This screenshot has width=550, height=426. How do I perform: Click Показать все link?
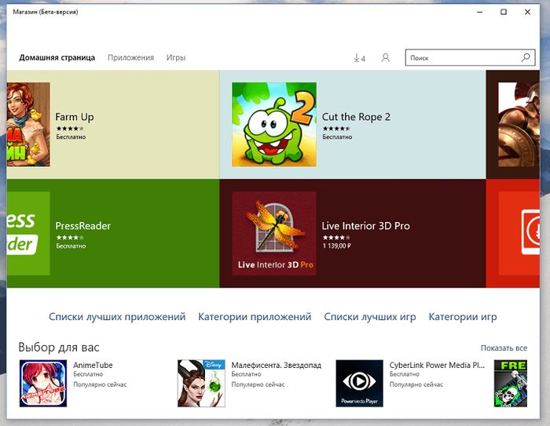coord(504,348)
